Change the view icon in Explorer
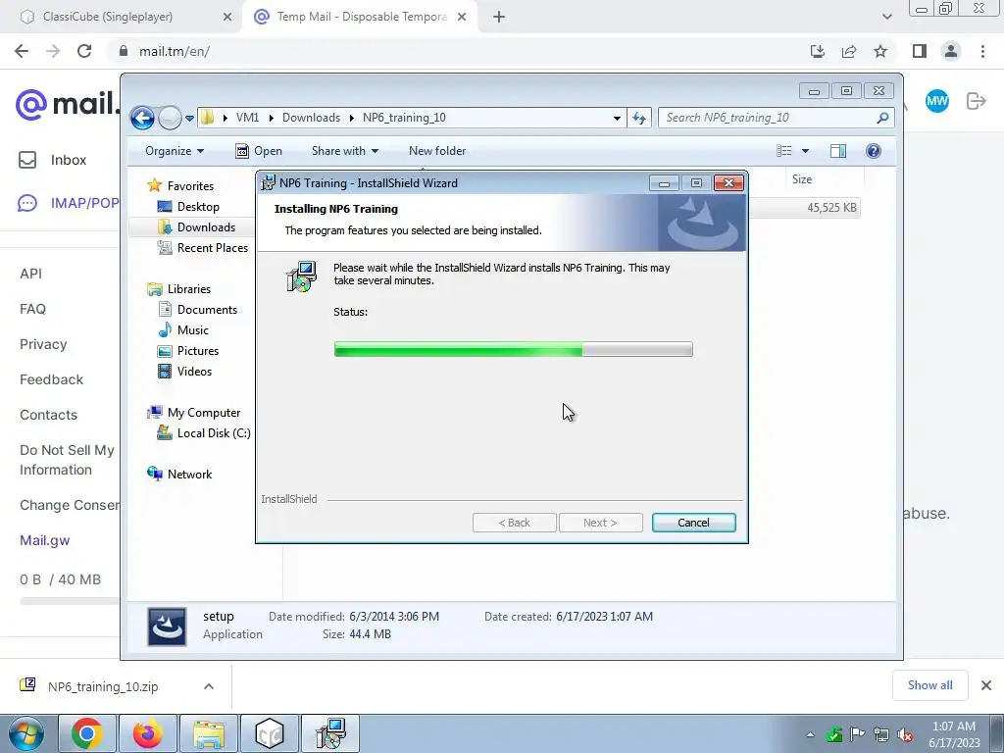 [784, 151]
